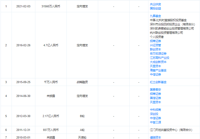Viewport: 200px width, 139px height.
Task: Select the 战略融资 round cell
Action: click(82, 82)
